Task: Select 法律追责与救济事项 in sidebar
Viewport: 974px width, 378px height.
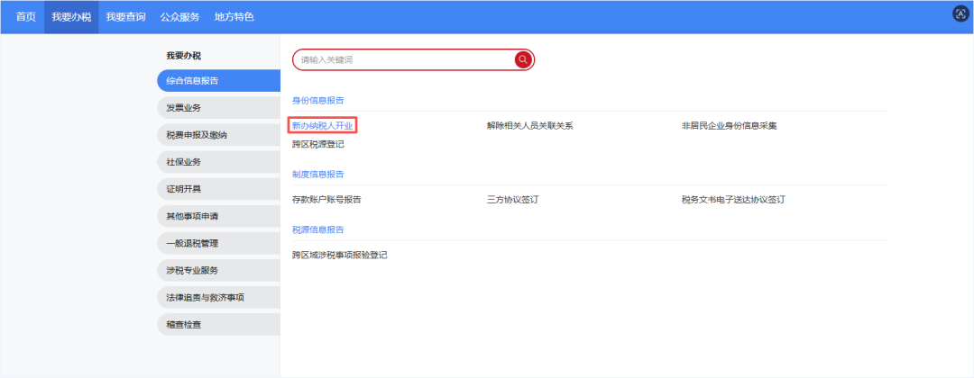Action: pos(218,297)
